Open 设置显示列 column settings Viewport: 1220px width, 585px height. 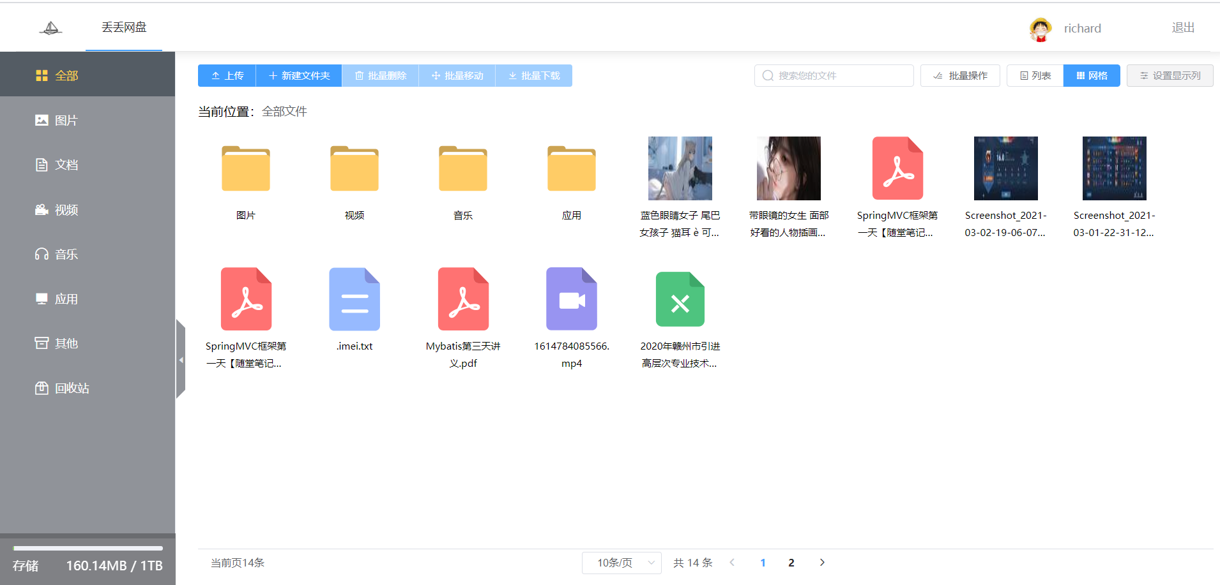[1170, 75]
